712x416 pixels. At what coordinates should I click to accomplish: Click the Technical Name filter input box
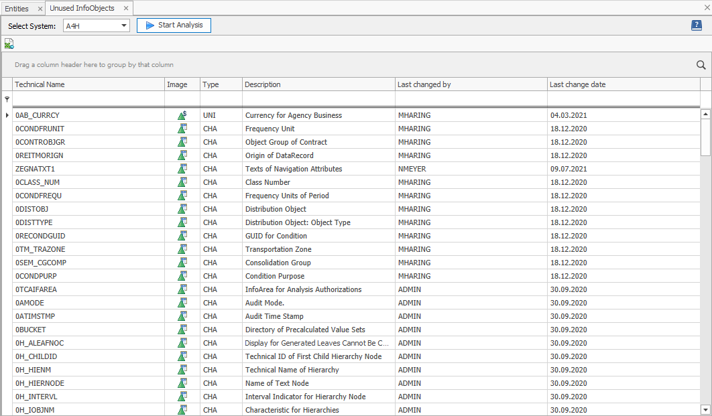87,98
